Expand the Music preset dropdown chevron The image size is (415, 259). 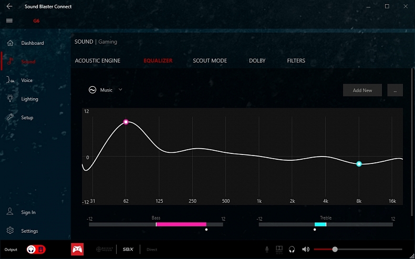click(x=120, y=90)
